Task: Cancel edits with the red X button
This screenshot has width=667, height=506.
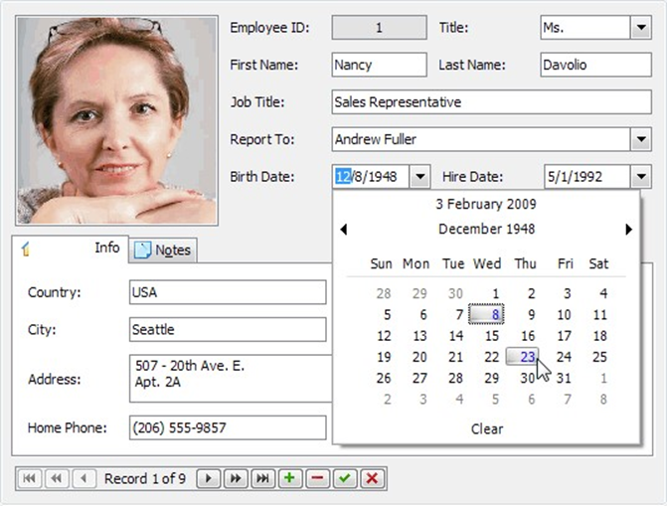Action: pos(372,479)
